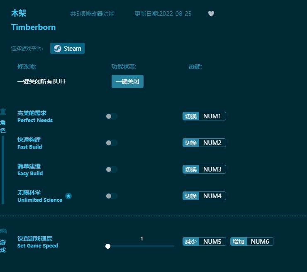
Task: Click the NUM3 hotkey button
Action: coord(204,169)
